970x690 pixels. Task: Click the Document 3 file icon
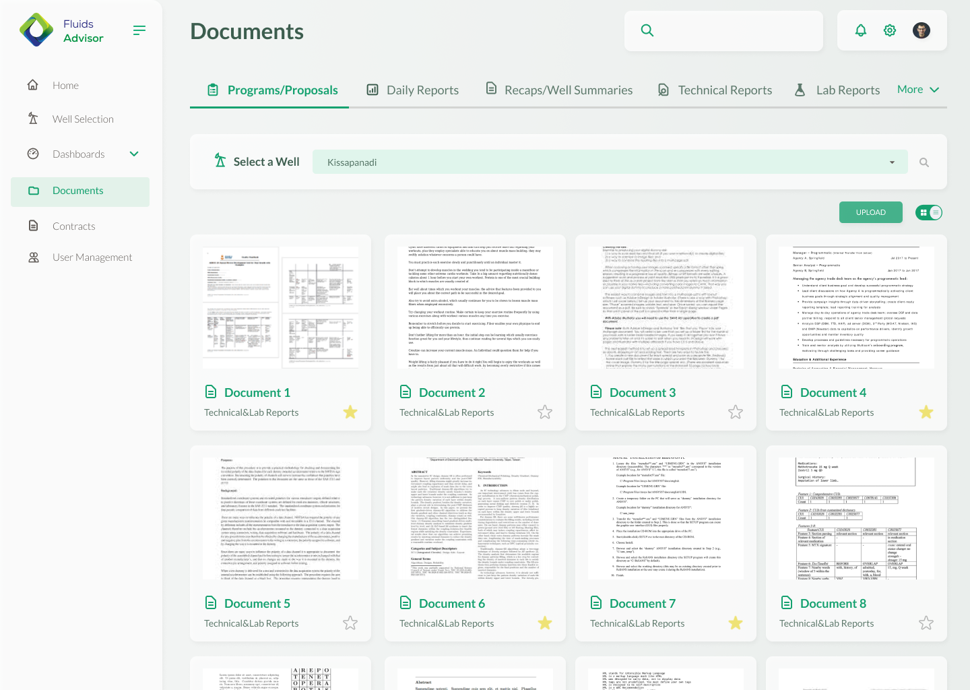click(x=596, y=392)
